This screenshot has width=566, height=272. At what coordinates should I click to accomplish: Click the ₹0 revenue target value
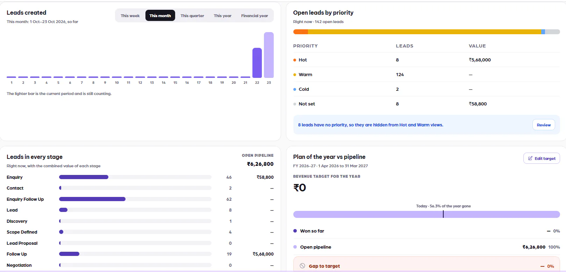tap(300, 188)
